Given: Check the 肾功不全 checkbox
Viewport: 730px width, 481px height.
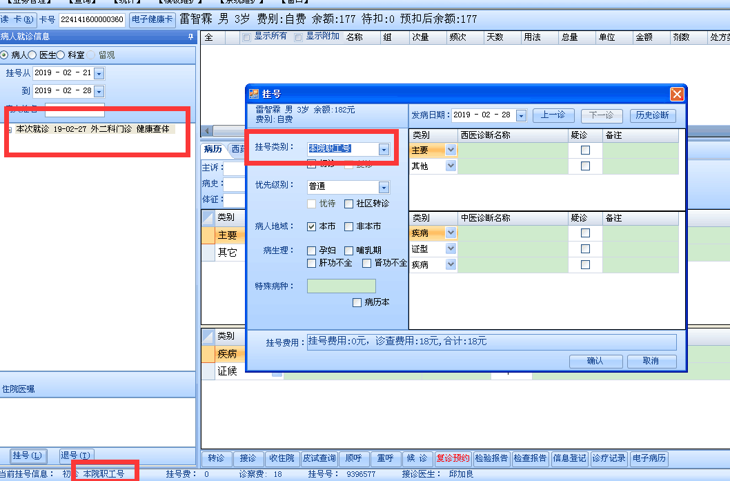Looking at the screenshot, I should [x=367, y=263].
